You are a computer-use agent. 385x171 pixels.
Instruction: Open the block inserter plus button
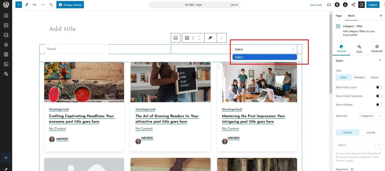tap(18, 5)
